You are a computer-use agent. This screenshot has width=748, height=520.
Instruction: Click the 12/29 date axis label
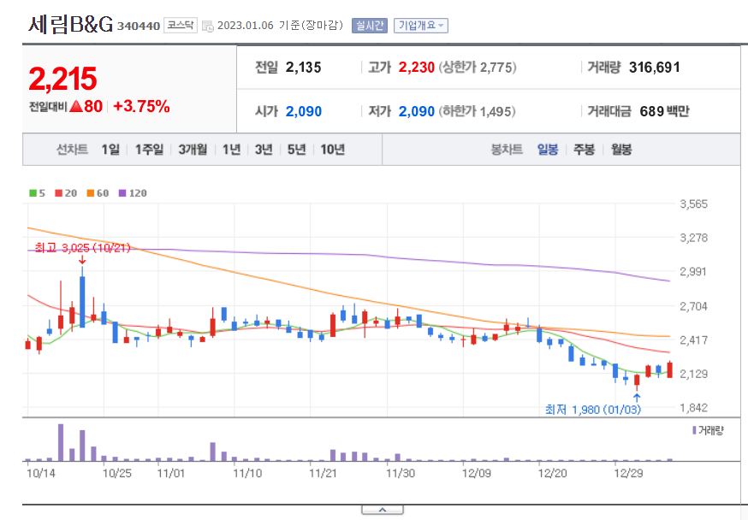point(628,473)
